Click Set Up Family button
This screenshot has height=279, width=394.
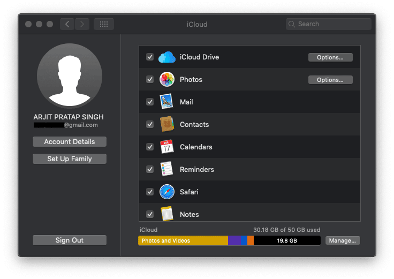(x=70, y=159)
